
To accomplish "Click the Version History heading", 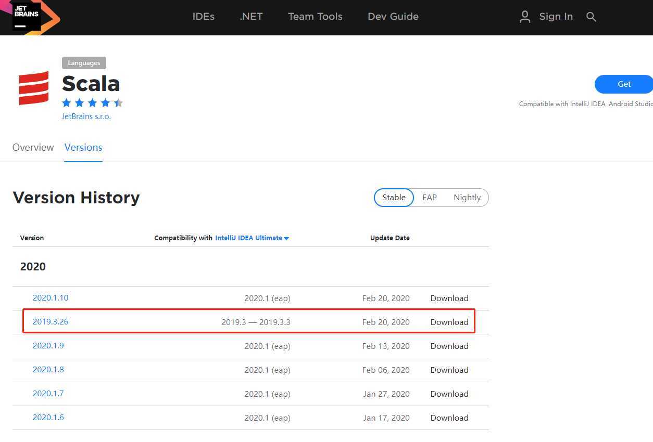I will (x=76, y=198).
